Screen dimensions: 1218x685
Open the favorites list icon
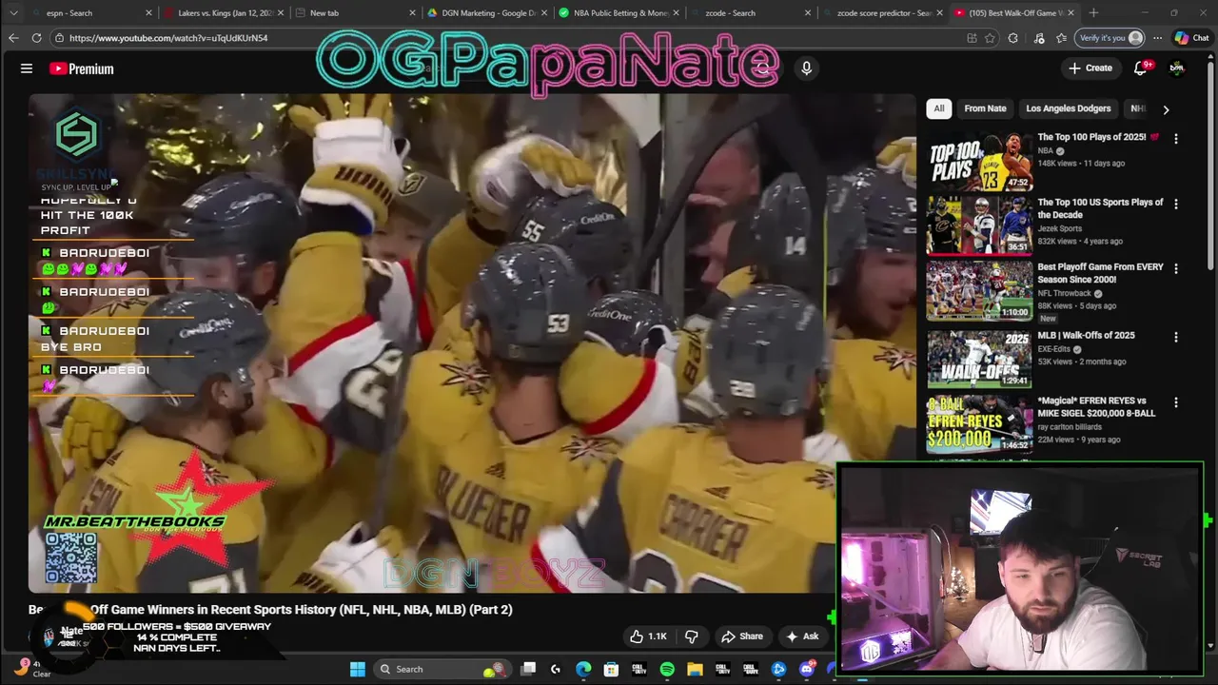(x=1061, y=38)
